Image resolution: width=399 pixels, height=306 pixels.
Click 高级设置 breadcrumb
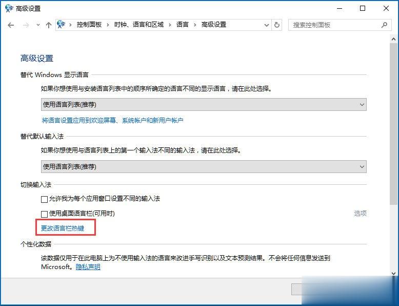[x=214, y=25]
